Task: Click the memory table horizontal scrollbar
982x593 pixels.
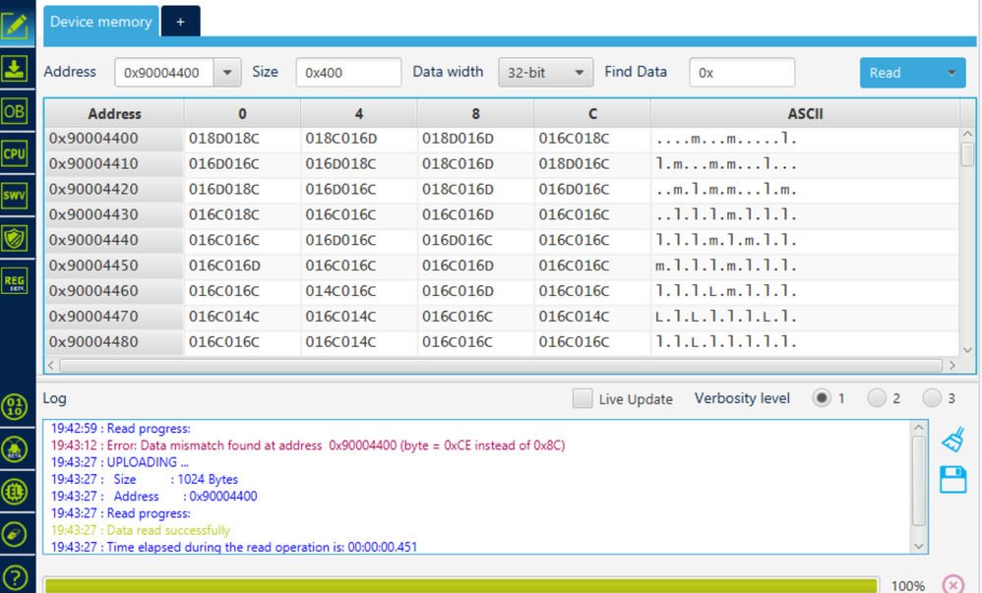Action: point(501,365)
